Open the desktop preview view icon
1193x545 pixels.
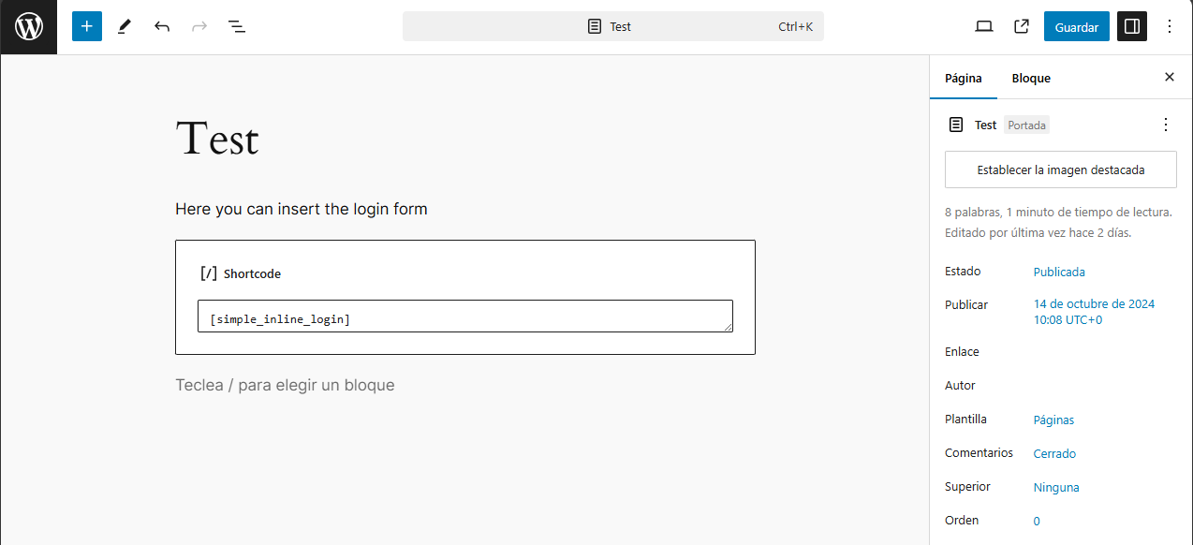tap(984, 26)
